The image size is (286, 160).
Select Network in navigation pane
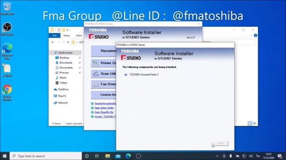(x=63, y=103)
